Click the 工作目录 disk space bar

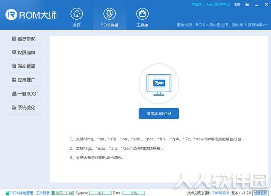[63, 193]
